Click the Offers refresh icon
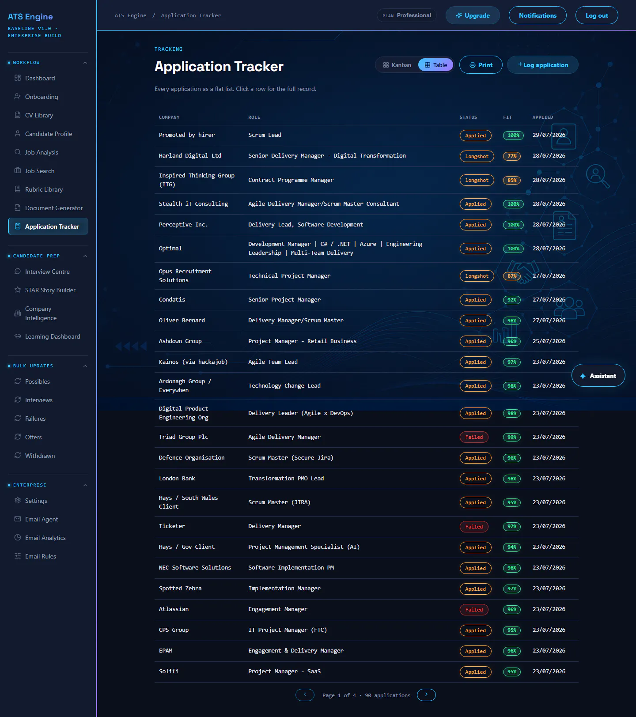This screenshot has width=636, height=717. pyautogui.click(x=18, y=437)
